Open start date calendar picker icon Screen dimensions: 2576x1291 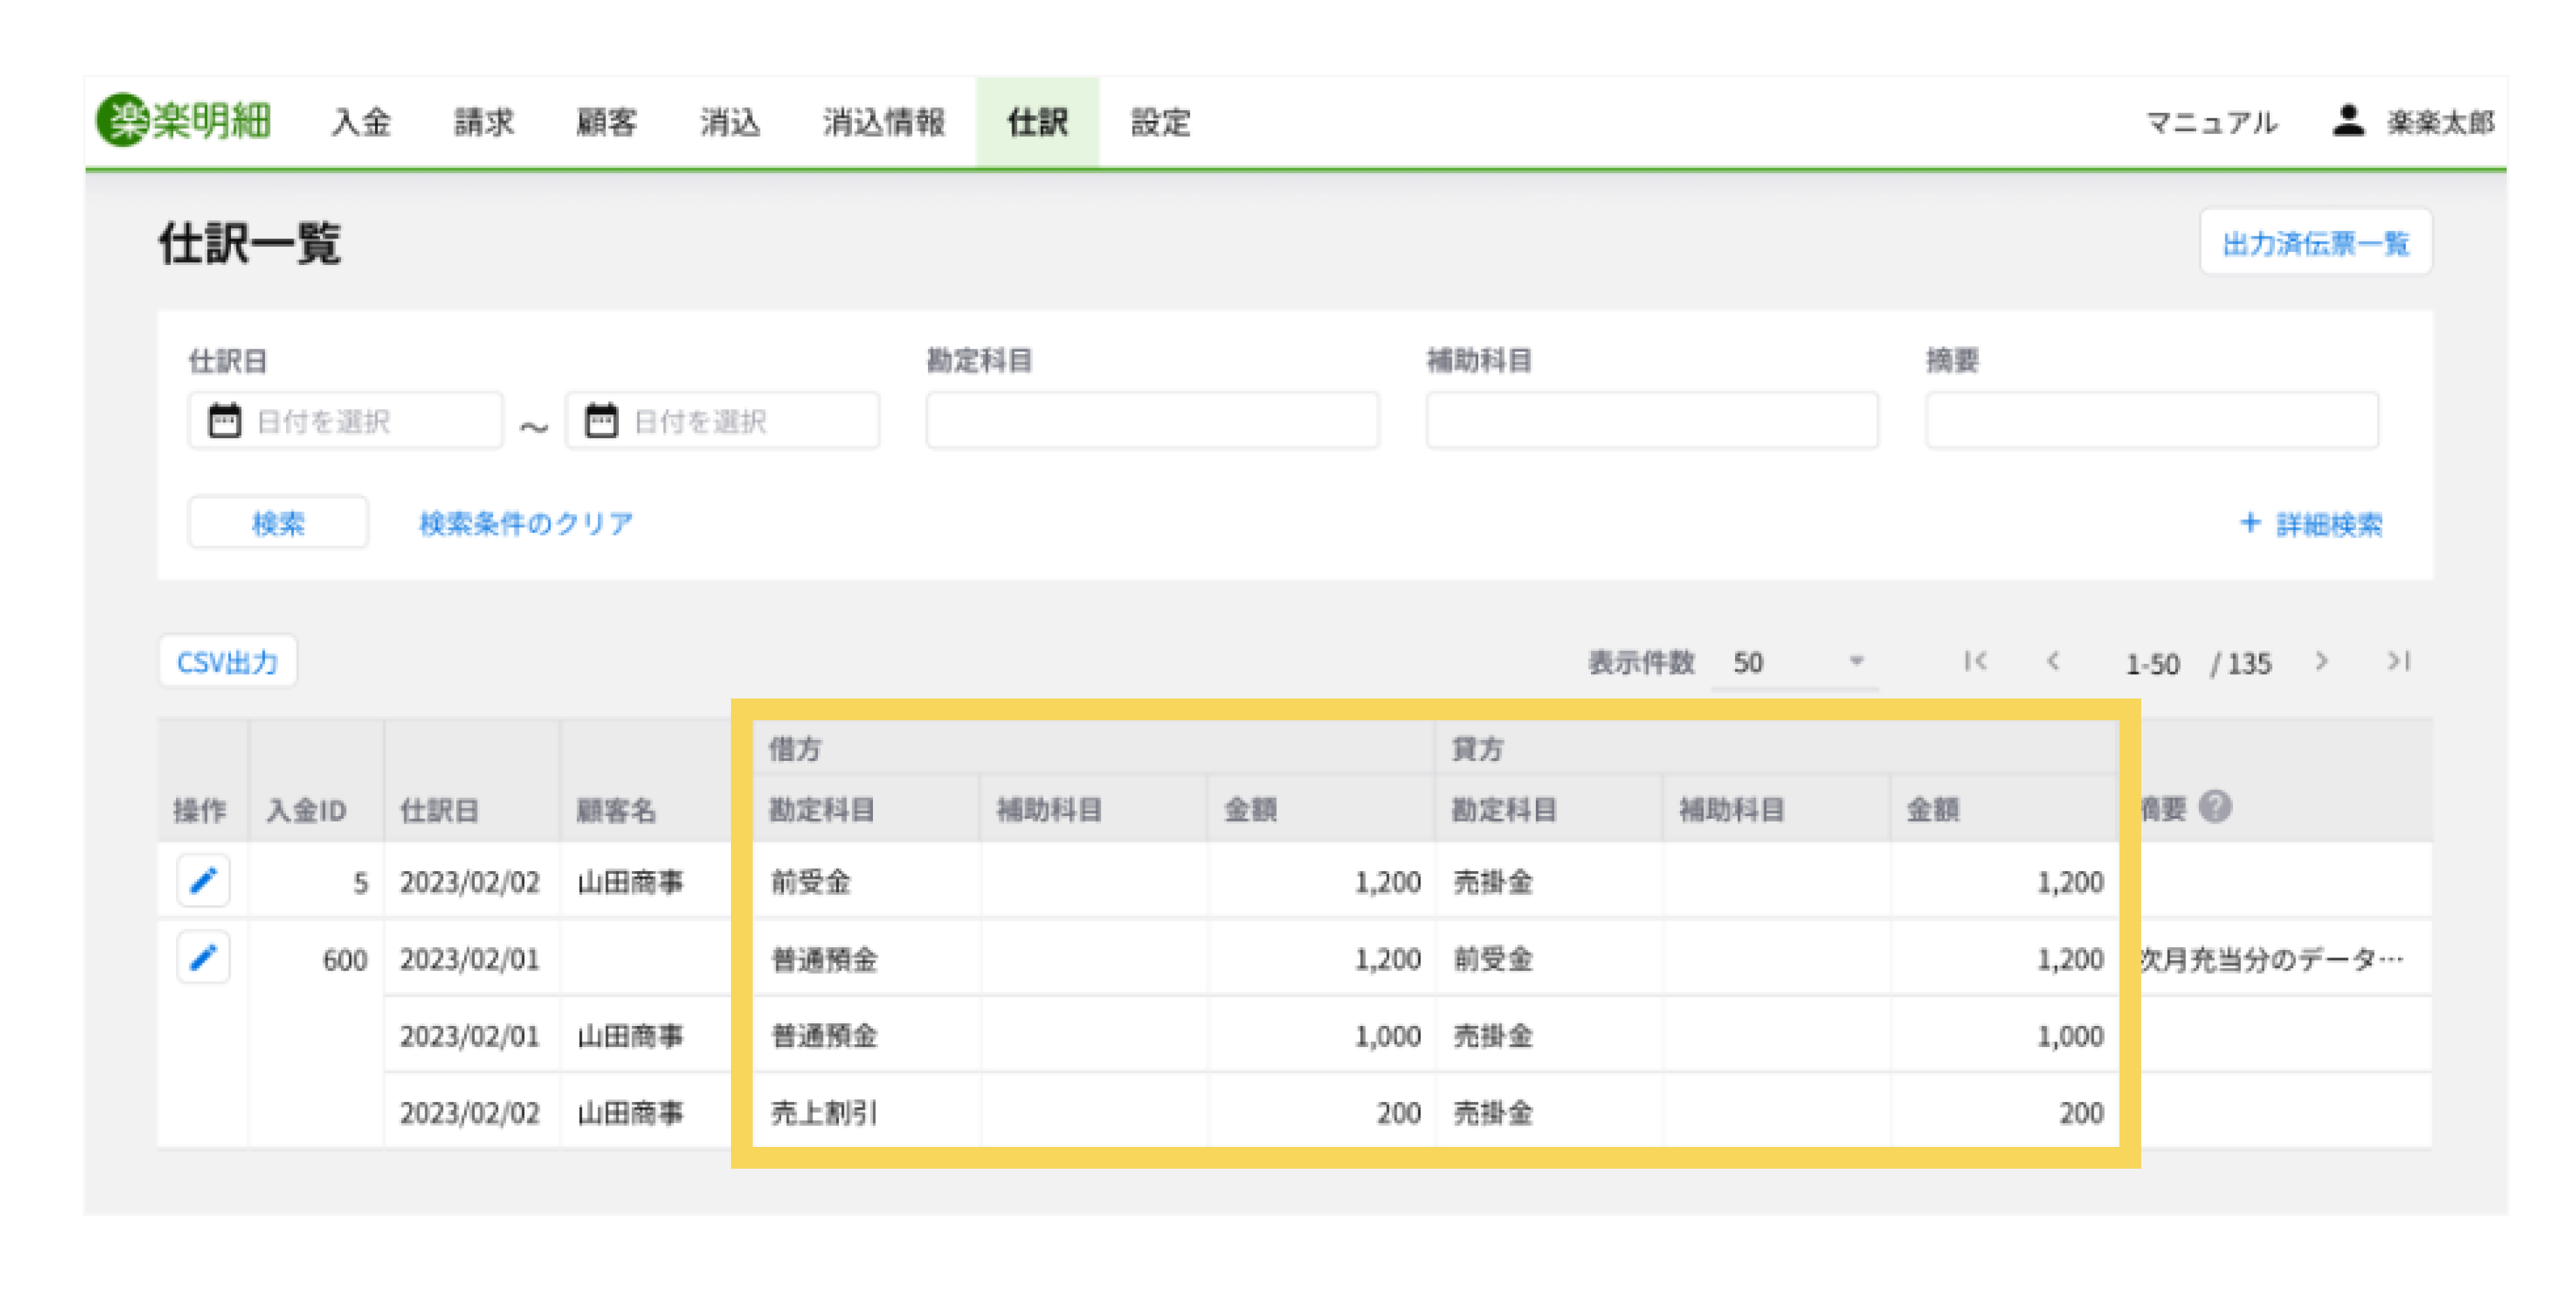click(224, 421)
